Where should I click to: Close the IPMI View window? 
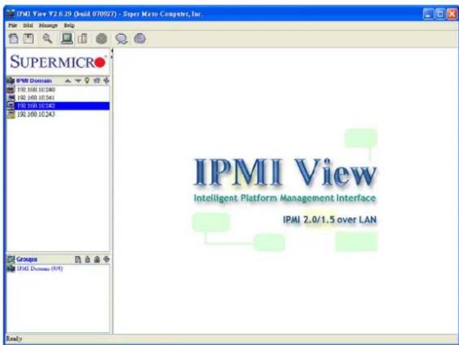click(452, 14)
